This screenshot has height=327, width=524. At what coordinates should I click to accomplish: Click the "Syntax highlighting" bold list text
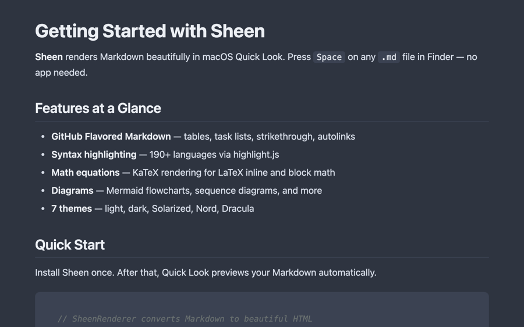(x=94, y=155)
